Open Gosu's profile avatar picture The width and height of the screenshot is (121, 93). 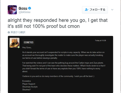[x=12, y=10]
